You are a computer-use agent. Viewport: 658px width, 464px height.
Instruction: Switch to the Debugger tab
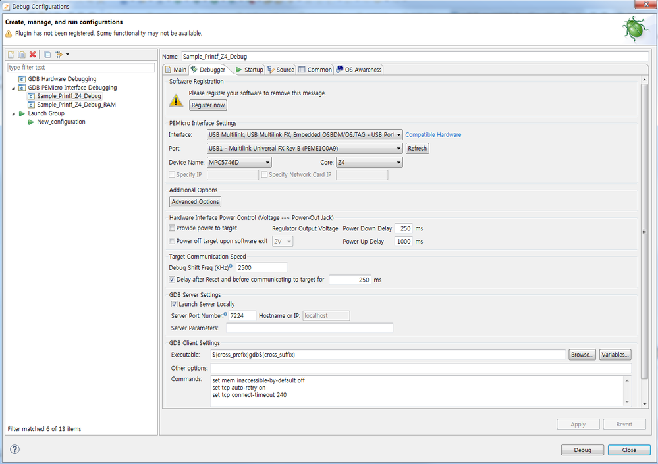coord(208,70)
